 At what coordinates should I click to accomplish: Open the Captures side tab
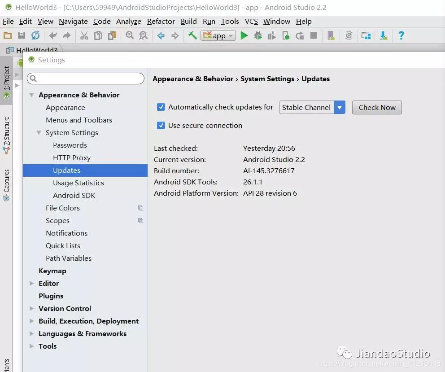6,185
